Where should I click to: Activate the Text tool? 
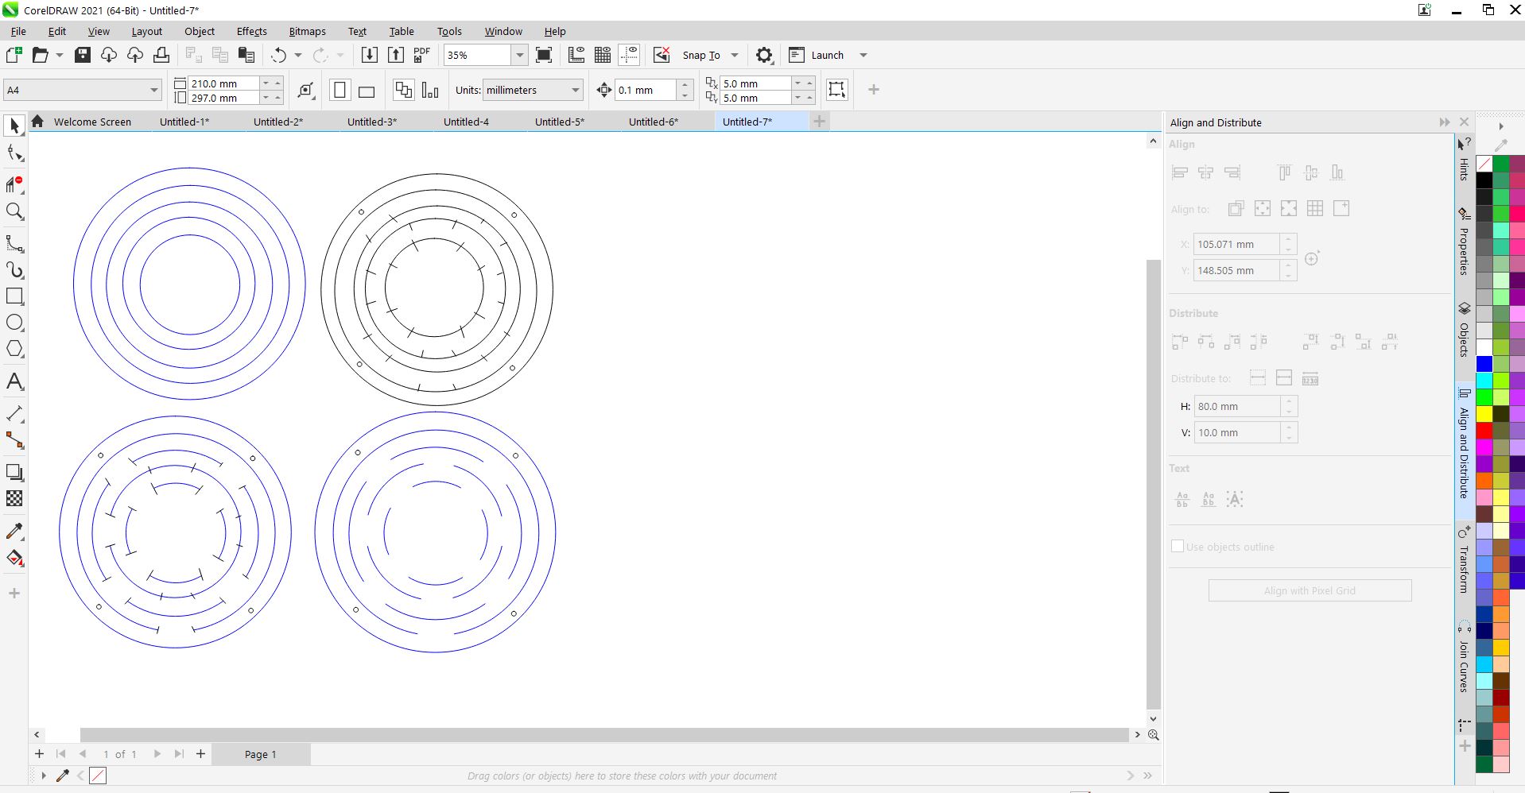pyautogui.click(x=14, y=381)
